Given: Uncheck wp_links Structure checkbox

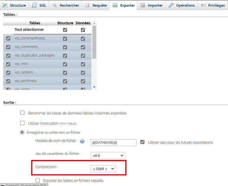Looking at the screenshot, I should [65, 64].
